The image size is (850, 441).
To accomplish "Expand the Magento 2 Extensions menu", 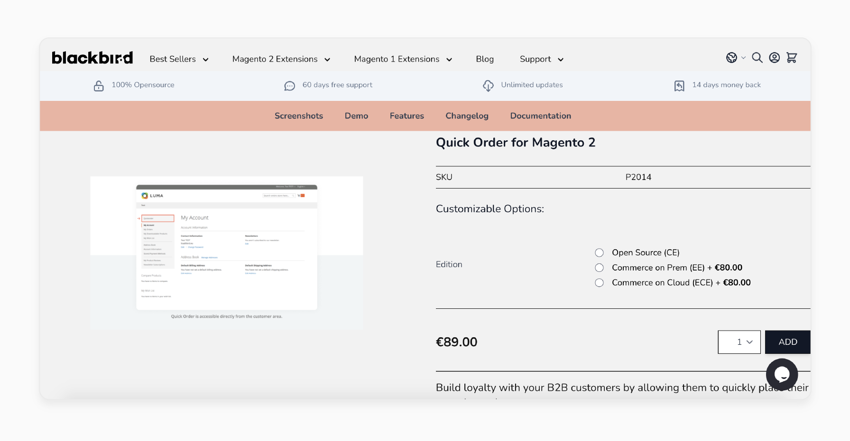I will pyautogui.click(x=281, y=59).
